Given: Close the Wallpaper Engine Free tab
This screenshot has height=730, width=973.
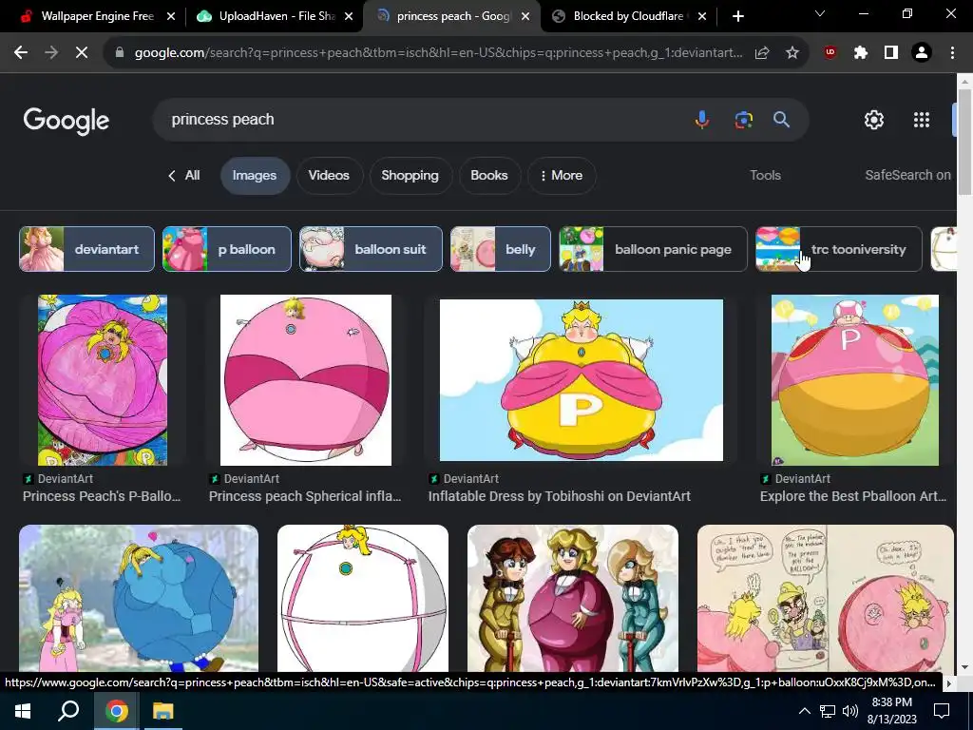Looking at the screenshot, I should tap(171, 16).
